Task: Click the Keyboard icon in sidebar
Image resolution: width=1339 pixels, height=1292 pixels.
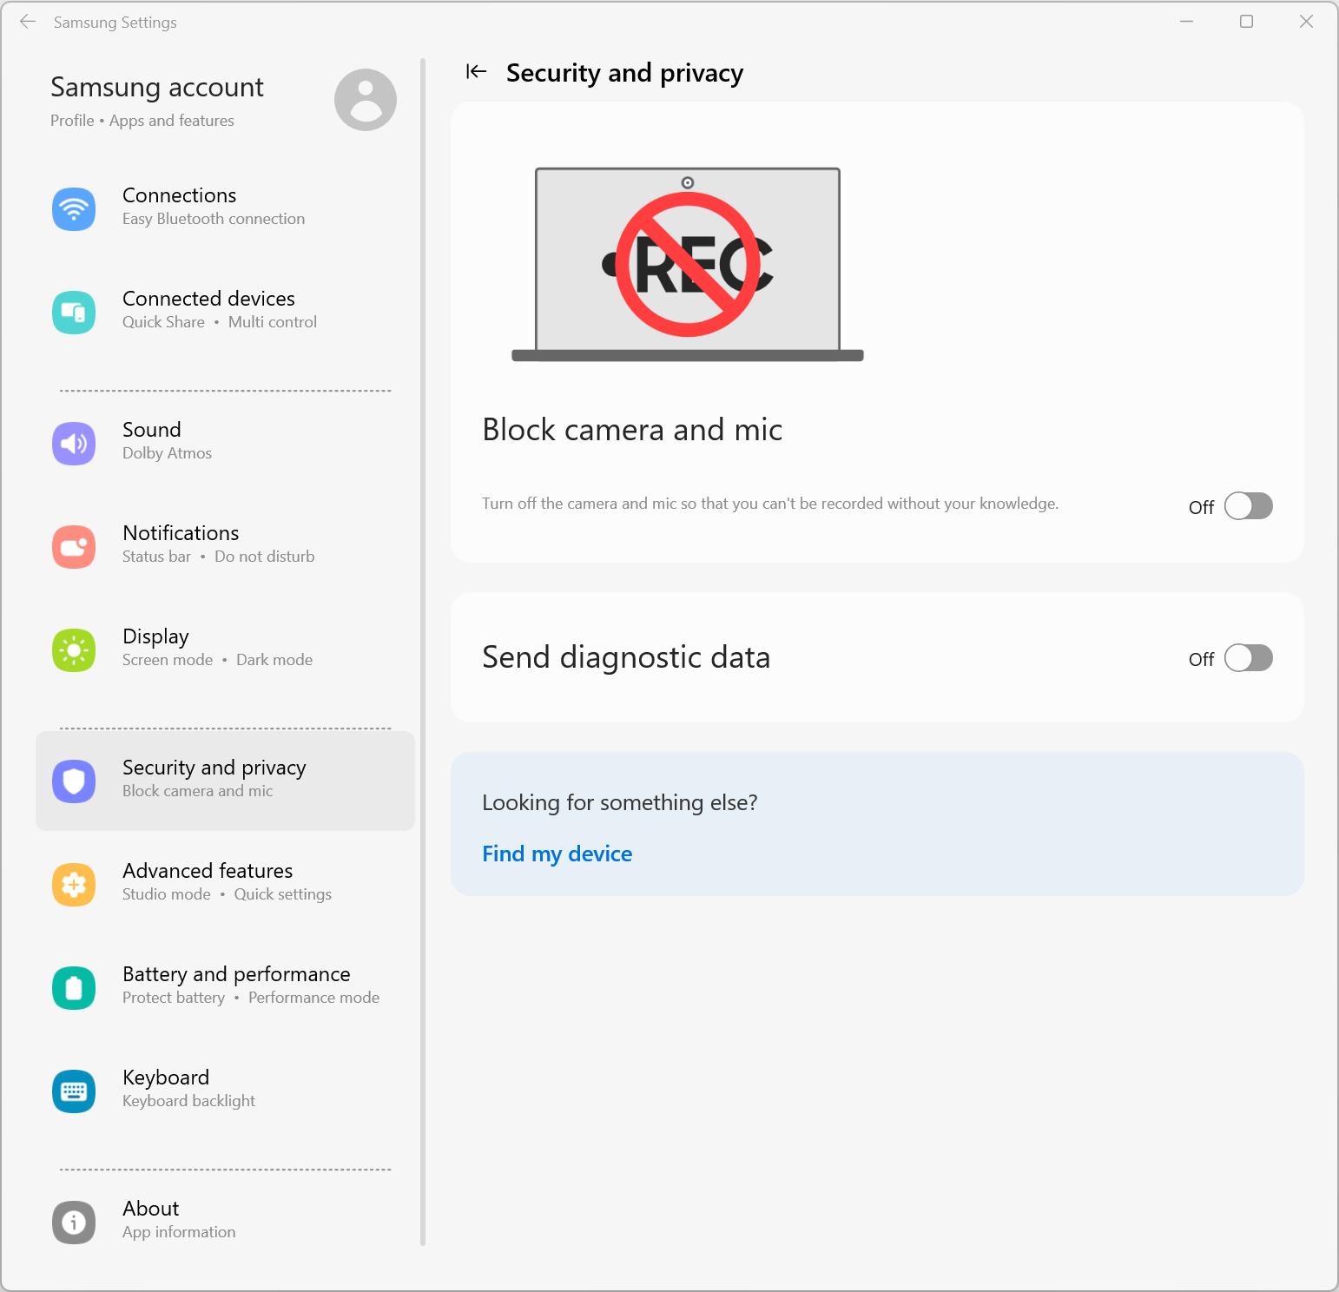Action: click(x=74, y=1091)
